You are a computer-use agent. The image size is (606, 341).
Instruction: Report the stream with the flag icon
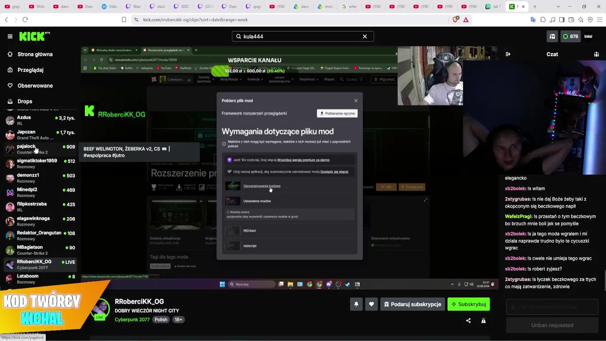pyautogui.click(x=483, y=321)
